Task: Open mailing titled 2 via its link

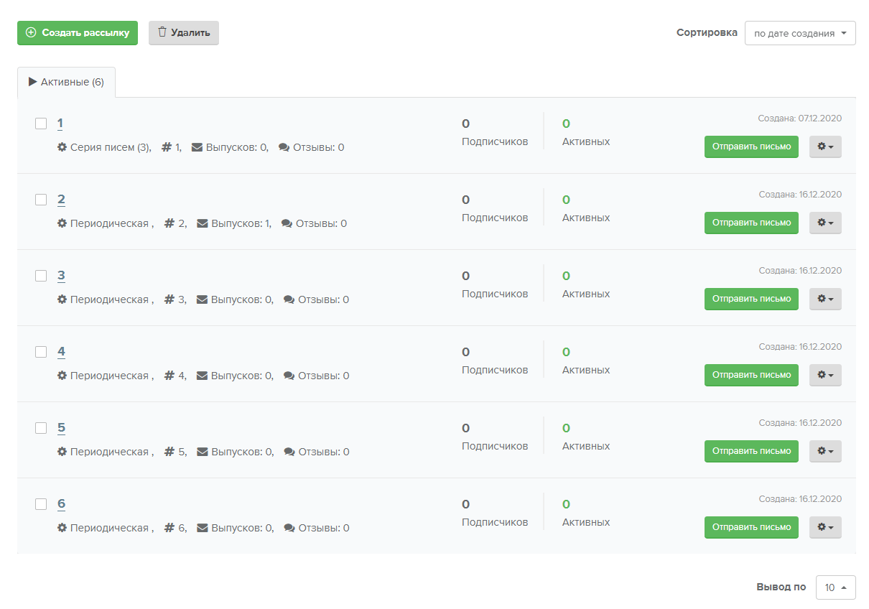Action: pyautogui.click(x=61, y=200)
